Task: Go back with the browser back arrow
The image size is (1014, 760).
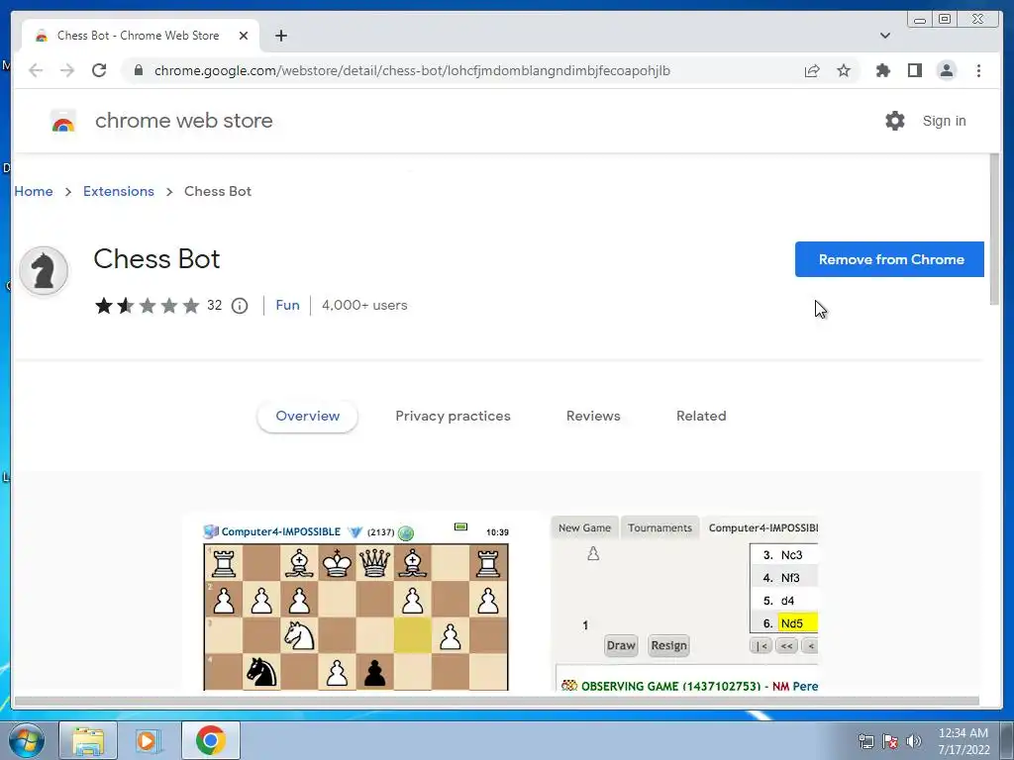Action: point(36,70)
